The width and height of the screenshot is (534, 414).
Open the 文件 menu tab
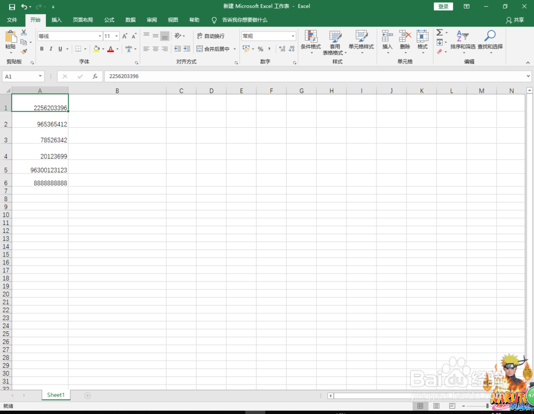(12, 20)
